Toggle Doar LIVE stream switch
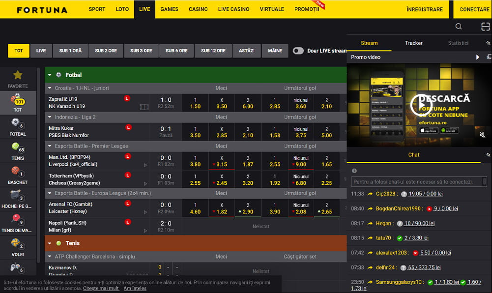The height and width of the screenshot is (293, 492). [298, 51]
